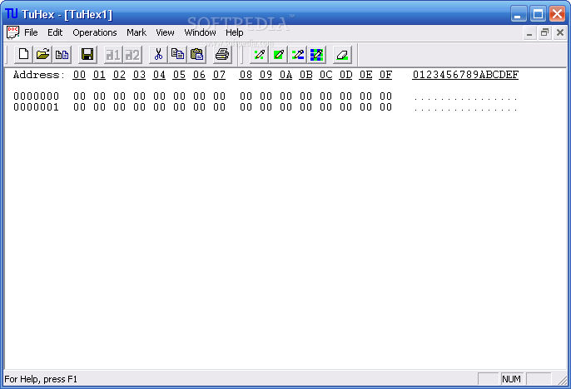571x389 pixels.
Task: Open the Operations menu
Action: point(95,32)
